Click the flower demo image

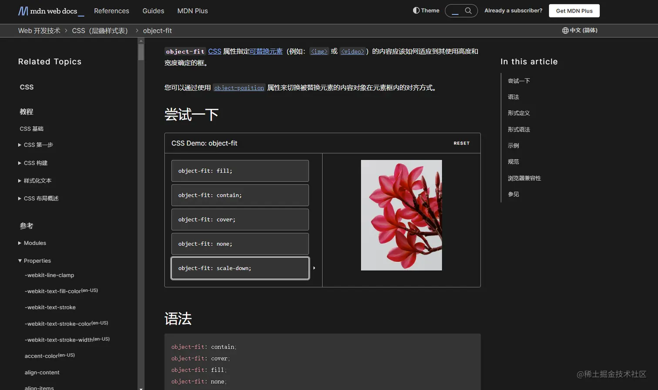click(401, 215)
